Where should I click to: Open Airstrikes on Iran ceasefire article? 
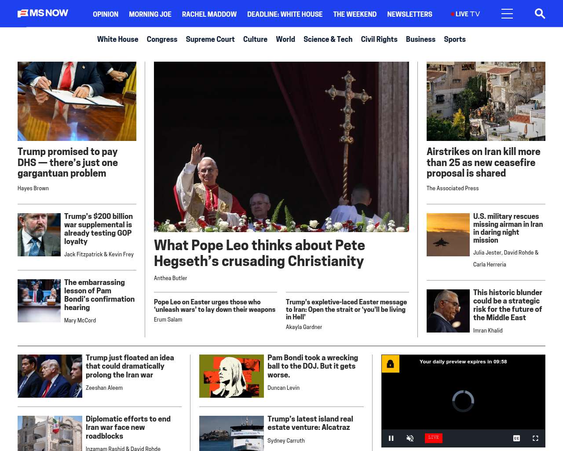pyautogui.click(x=483, y=163)
